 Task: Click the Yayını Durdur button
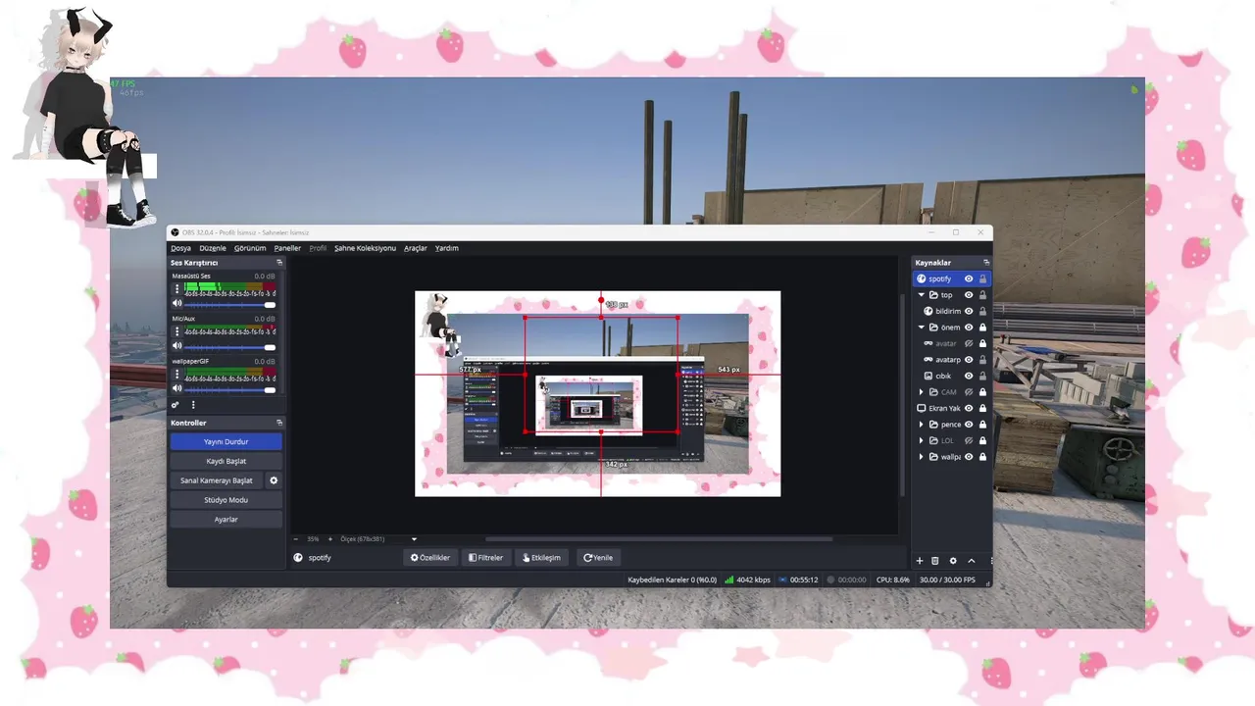[x=226, y=441]
